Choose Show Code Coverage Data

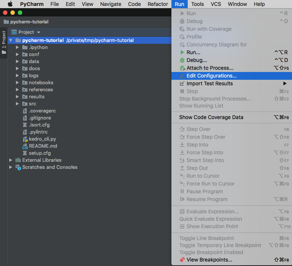tap(211, 117)
